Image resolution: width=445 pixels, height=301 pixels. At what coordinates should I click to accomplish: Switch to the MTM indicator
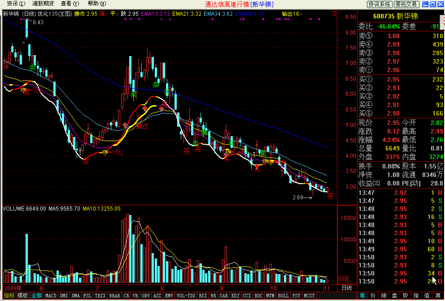tap(270, 296)
